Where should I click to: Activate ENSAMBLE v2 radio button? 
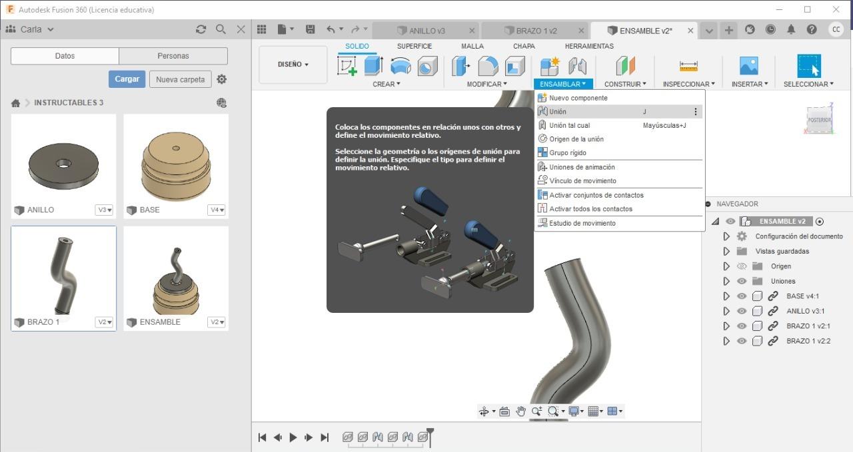(x=820, y=222)
